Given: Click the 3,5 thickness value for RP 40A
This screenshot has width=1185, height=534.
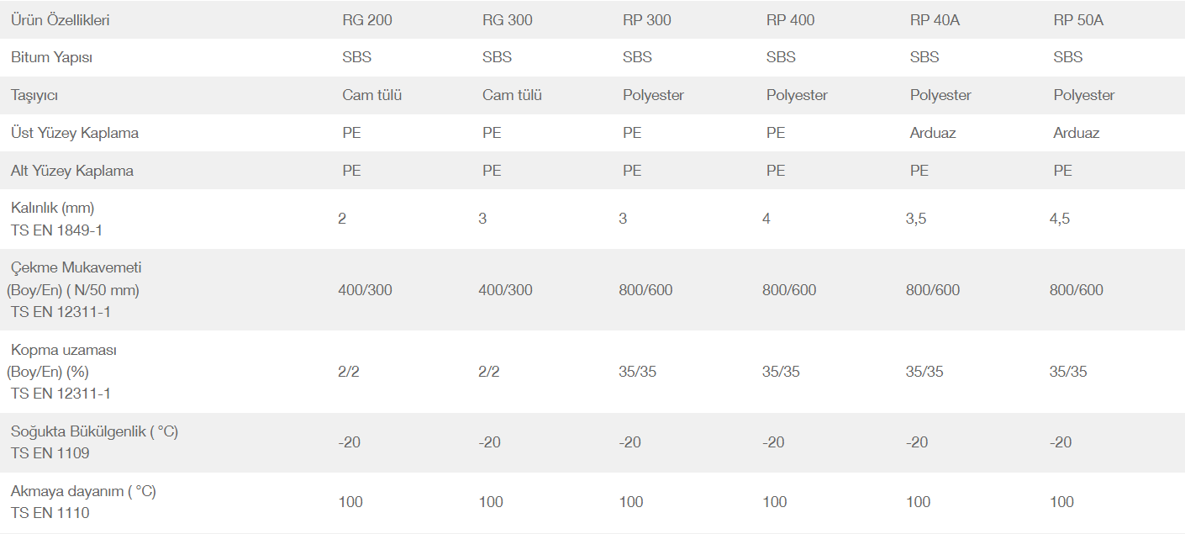Looking at the screenshot, I should coord(916,219).
